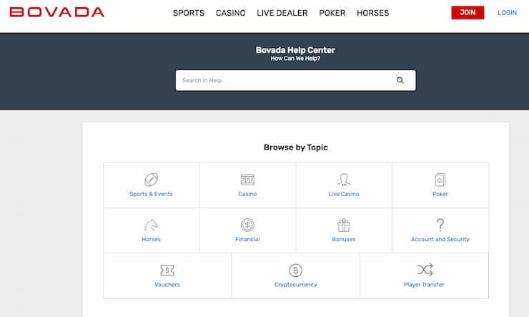Open the Horses help topic link
The height and width of the screenshot is (317, 529).
[151, 239]
